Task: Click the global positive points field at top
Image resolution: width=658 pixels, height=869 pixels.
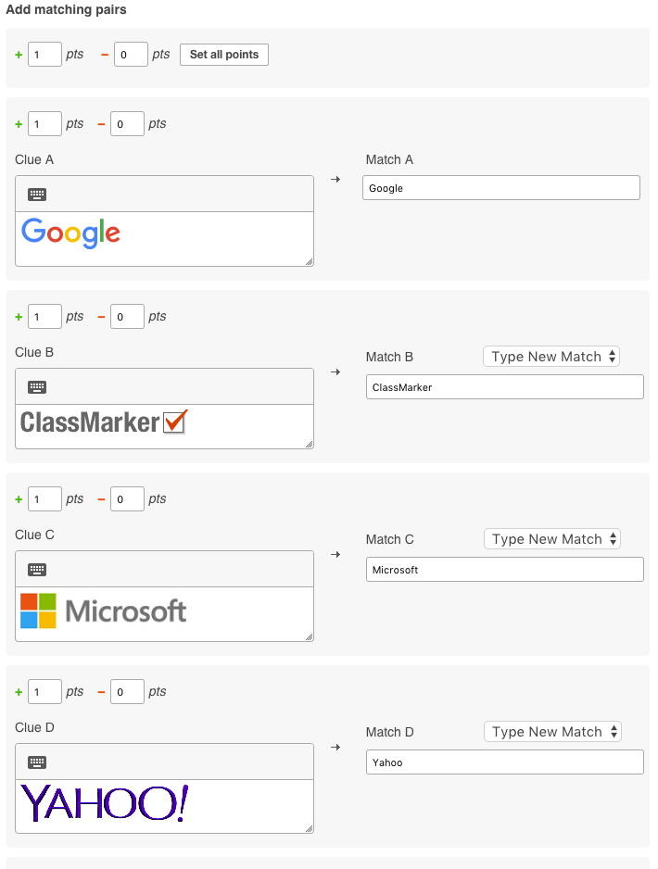Action: (x=44, y=55)
